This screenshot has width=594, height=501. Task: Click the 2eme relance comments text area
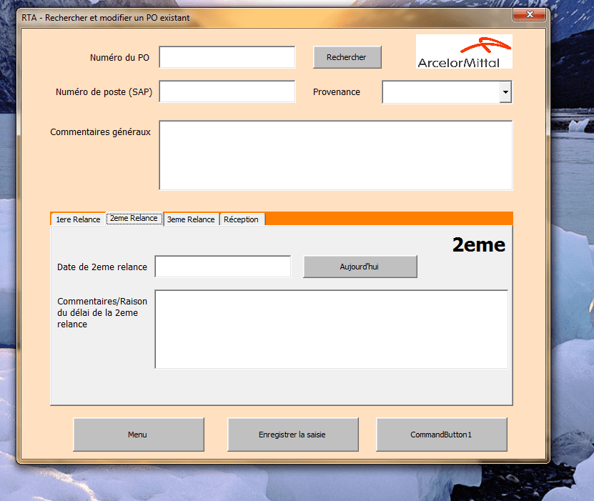(x=332, y=329)
